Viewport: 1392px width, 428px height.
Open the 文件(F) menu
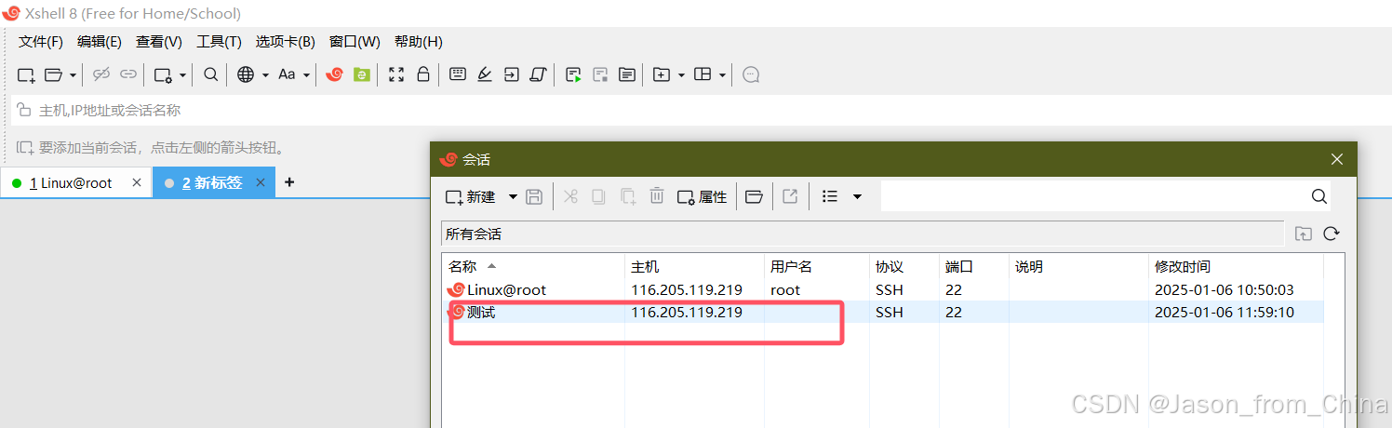41,42
